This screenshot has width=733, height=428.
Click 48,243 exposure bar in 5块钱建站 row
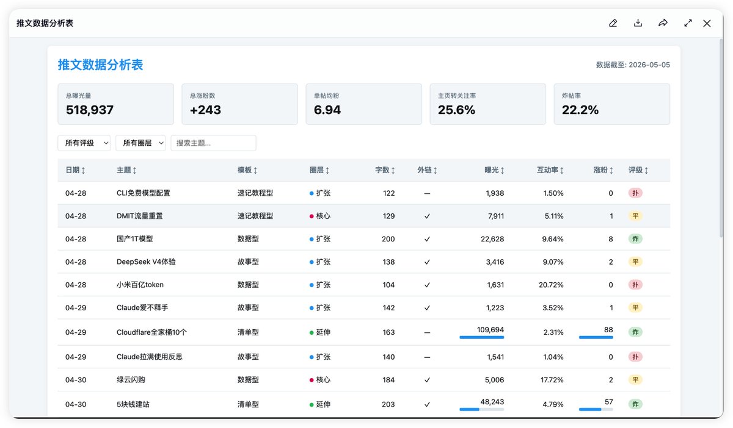(x=482, y=410)
